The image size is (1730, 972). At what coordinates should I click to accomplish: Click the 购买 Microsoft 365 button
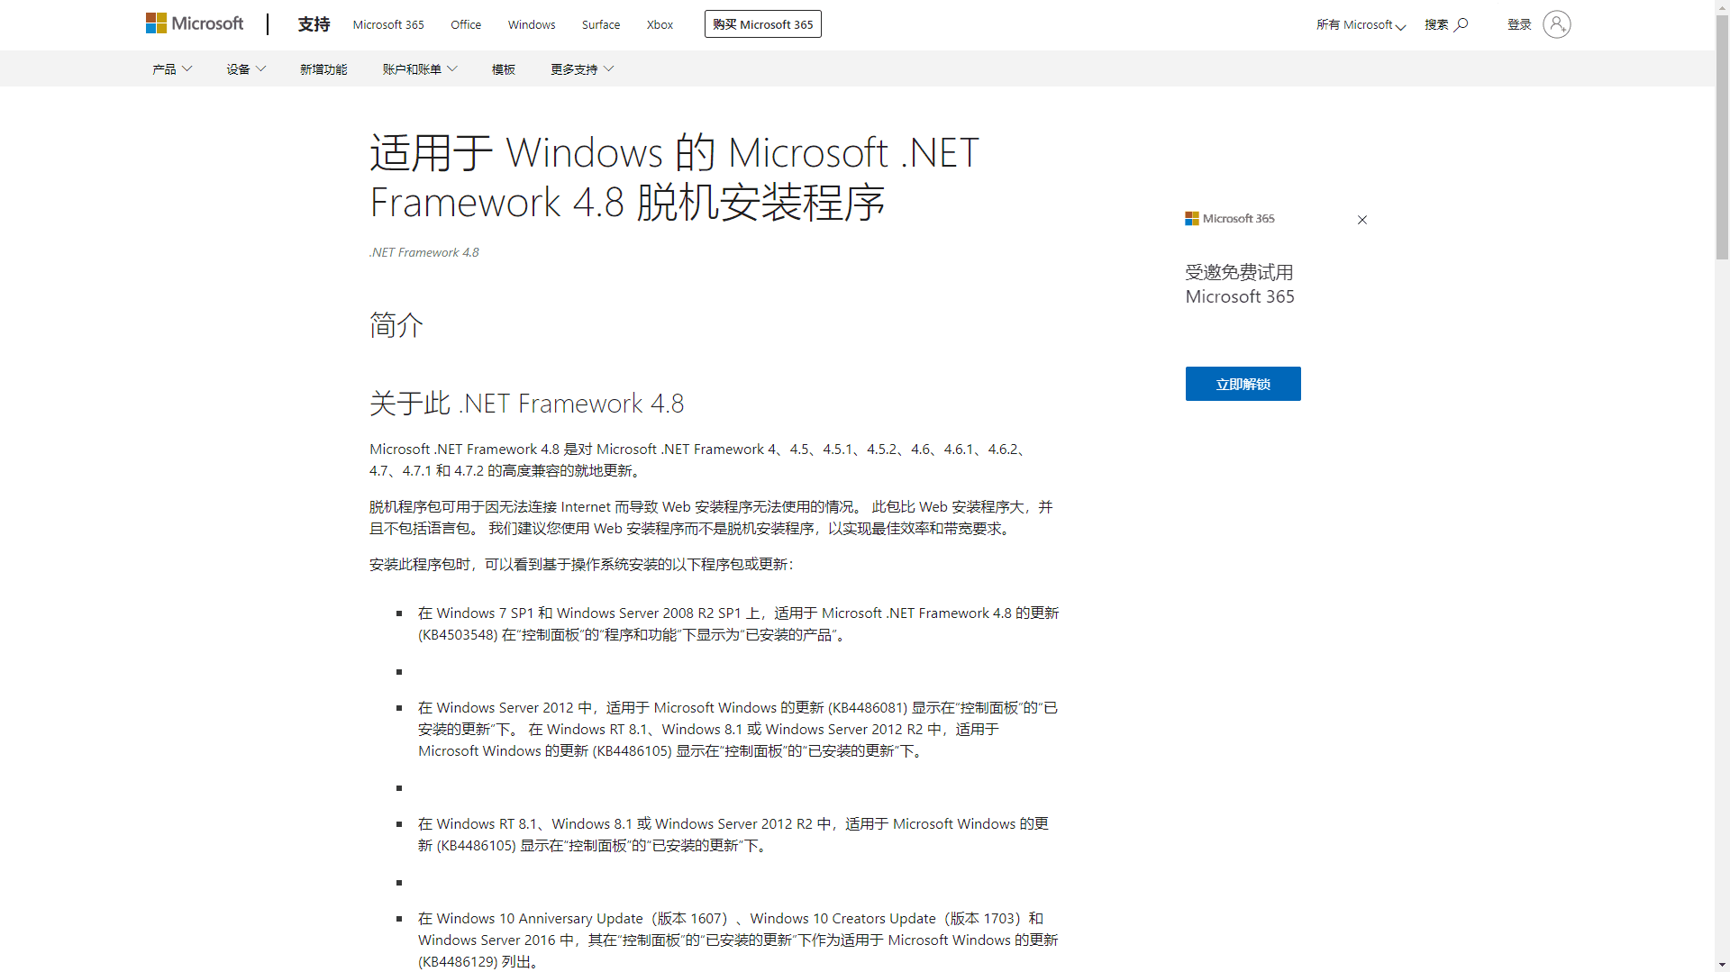click(763, 24)
